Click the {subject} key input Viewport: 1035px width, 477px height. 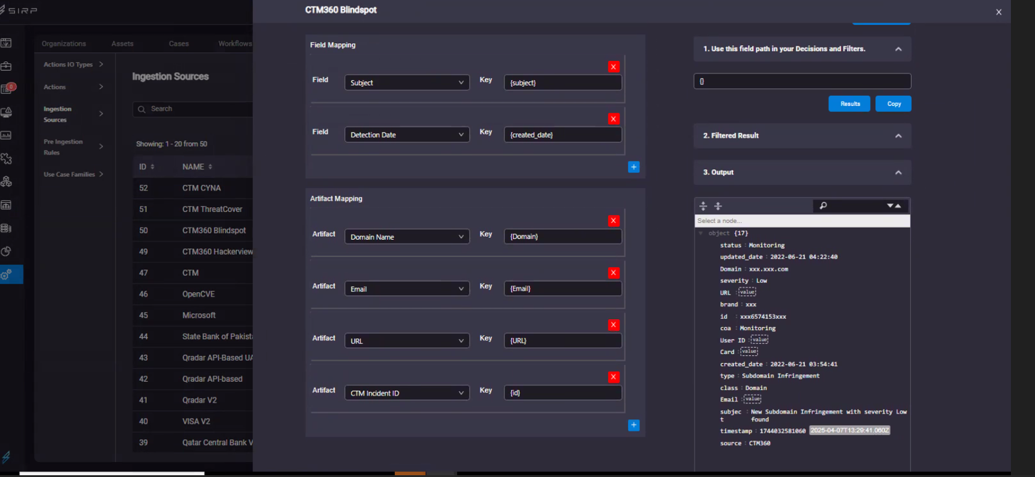[563, 83]
